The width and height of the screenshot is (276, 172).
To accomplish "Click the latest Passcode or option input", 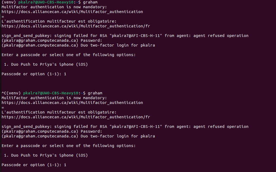I will (x=65, y=165).
